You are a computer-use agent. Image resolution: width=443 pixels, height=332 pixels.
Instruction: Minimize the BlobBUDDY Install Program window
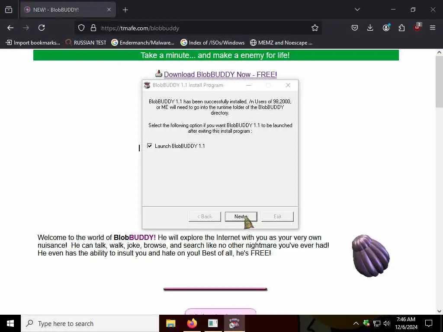(249, 85)
